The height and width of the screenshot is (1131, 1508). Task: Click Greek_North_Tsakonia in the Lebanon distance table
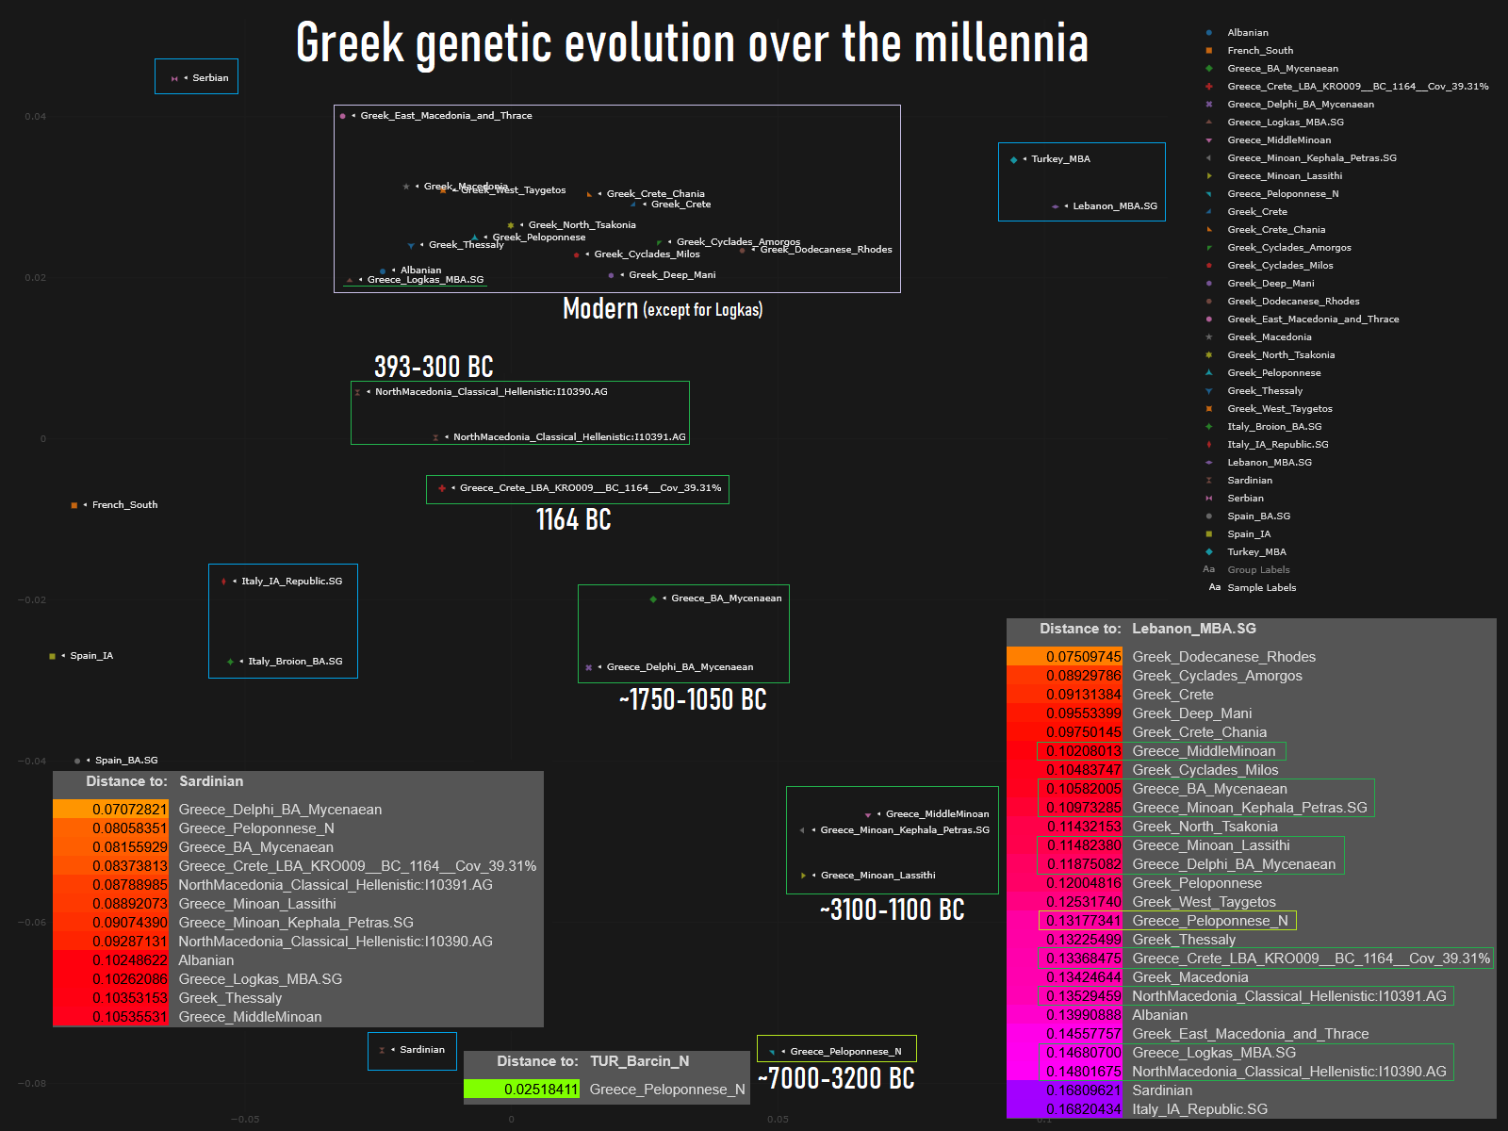[x=1205, y=827]
